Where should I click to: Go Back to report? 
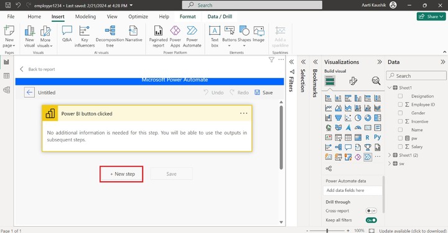click(x=37, y=69)
